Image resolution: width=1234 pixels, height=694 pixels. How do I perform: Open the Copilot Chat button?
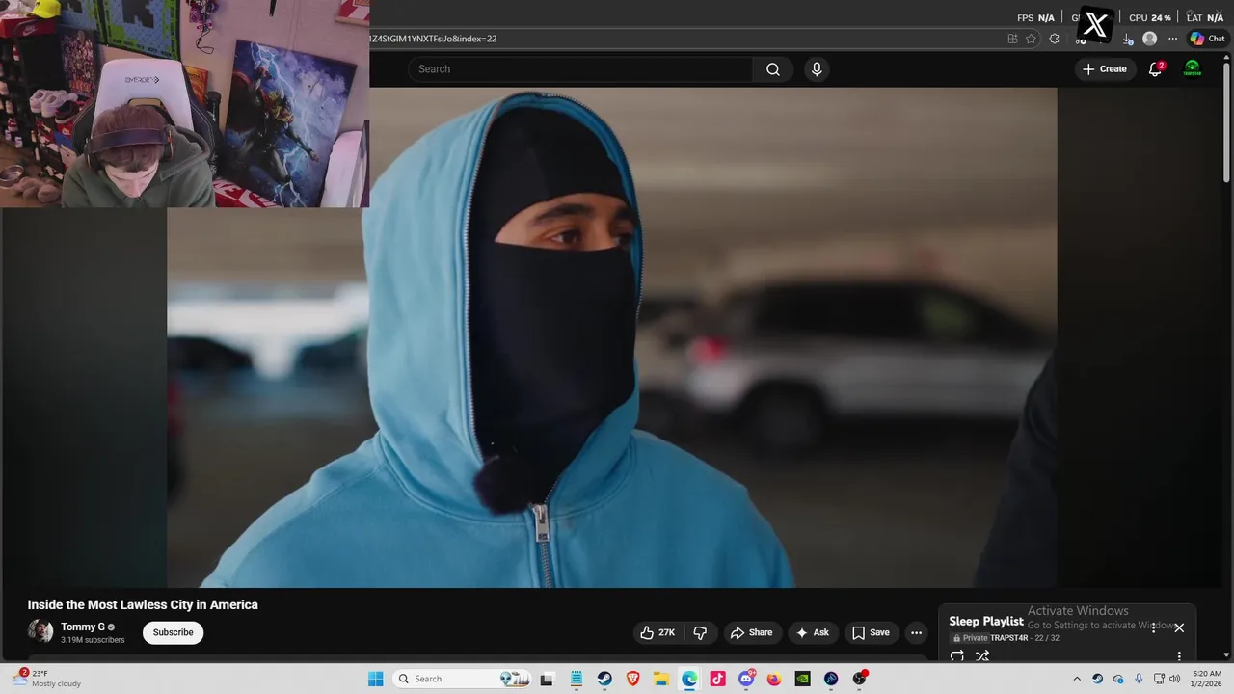(1207, 39)
